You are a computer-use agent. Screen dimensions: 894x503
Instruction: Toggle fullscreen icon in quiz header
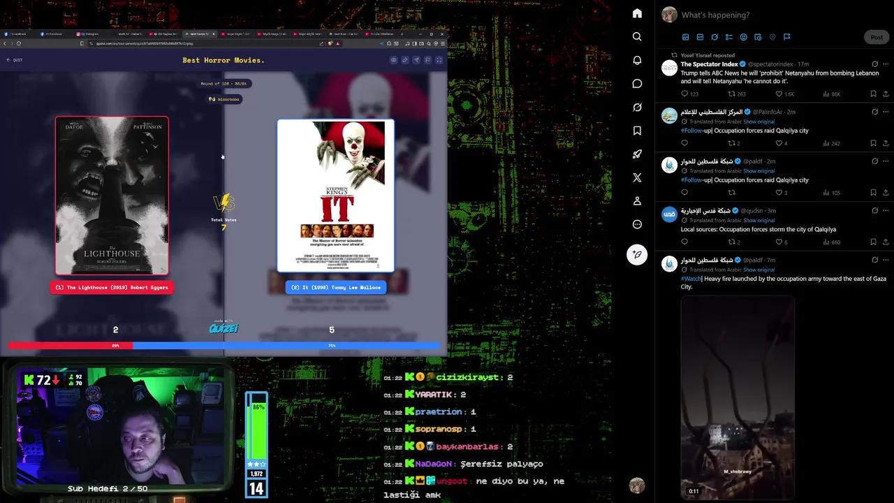[x=439, y=60]
